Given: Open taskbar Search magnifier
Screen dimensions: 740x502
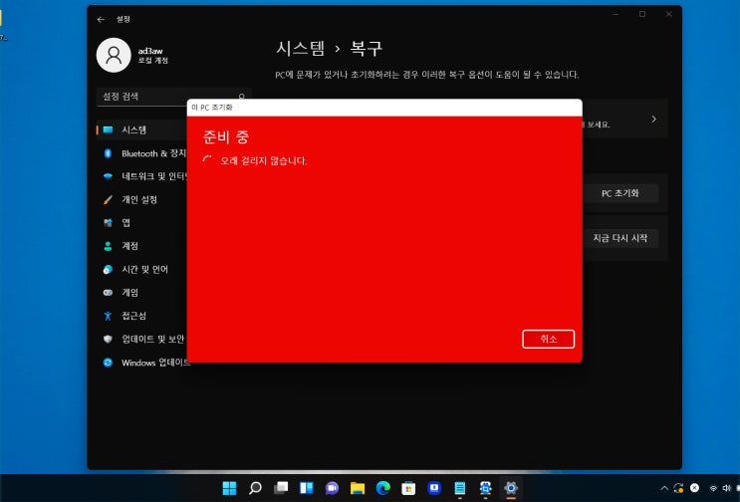Looking at the screenshot, I should coord(255,488).
